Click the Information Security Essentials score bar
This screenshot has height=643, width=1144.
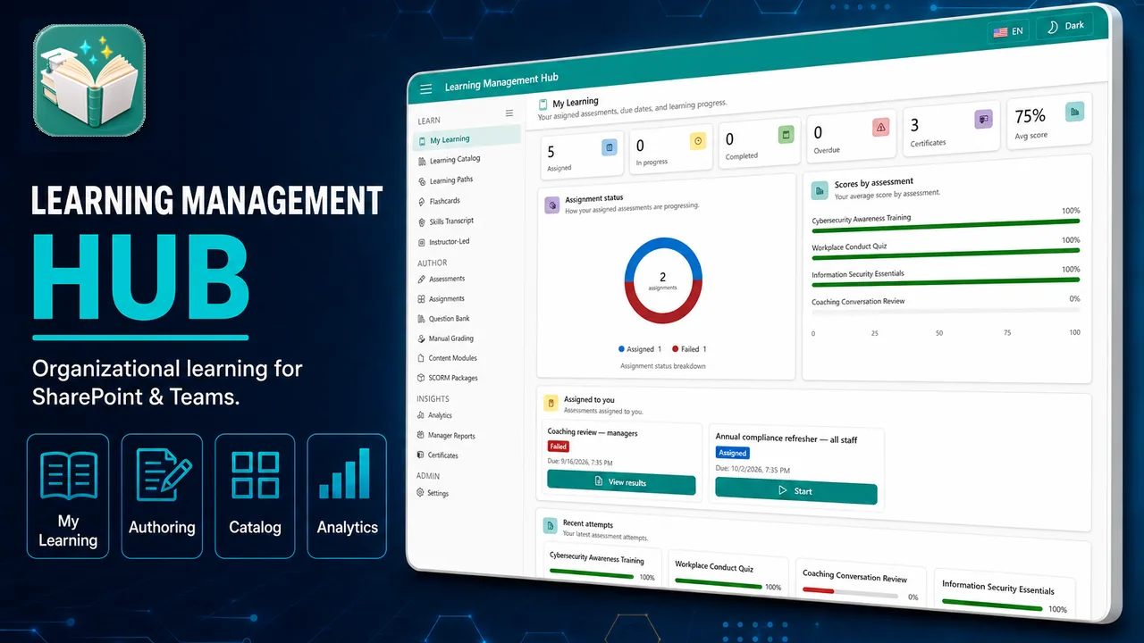pyautogui.click(x=946, y=283)
